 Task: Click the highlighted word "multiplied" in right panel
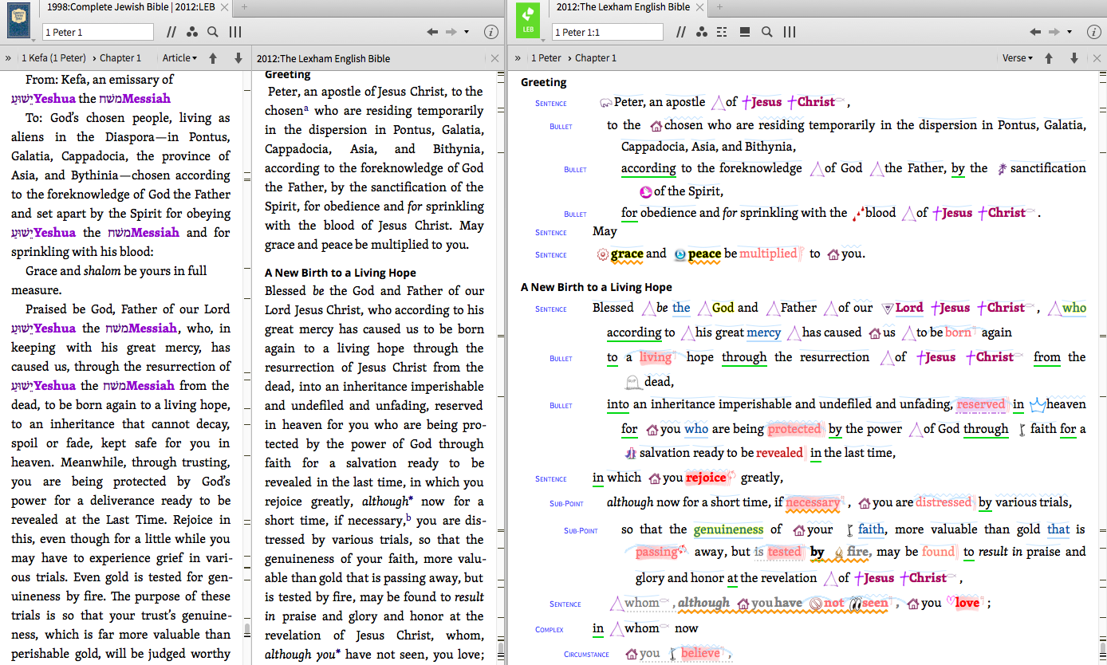pos(768,254)
